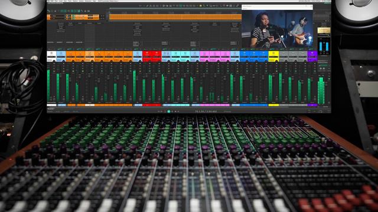The height and width of the screenshot is (212, 378).
Task: Click the purple name label at the mixer bottom
Action: click(312, 105)
